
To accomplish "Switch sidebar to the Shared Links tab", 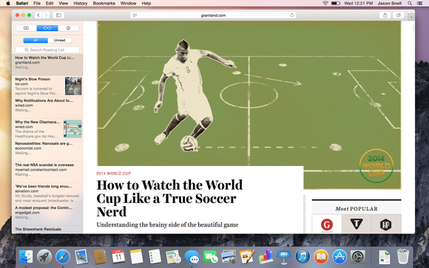I will pos(68,28).
